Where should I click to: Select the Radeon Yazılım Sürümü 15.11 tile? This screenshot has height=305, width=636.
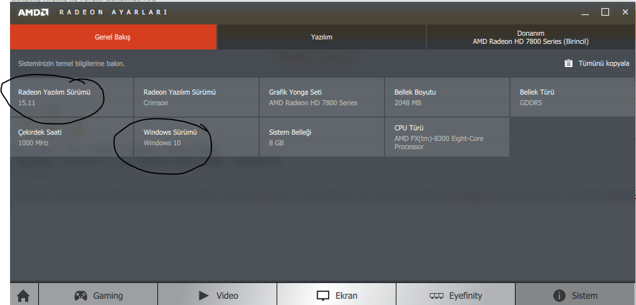[72, 97]
